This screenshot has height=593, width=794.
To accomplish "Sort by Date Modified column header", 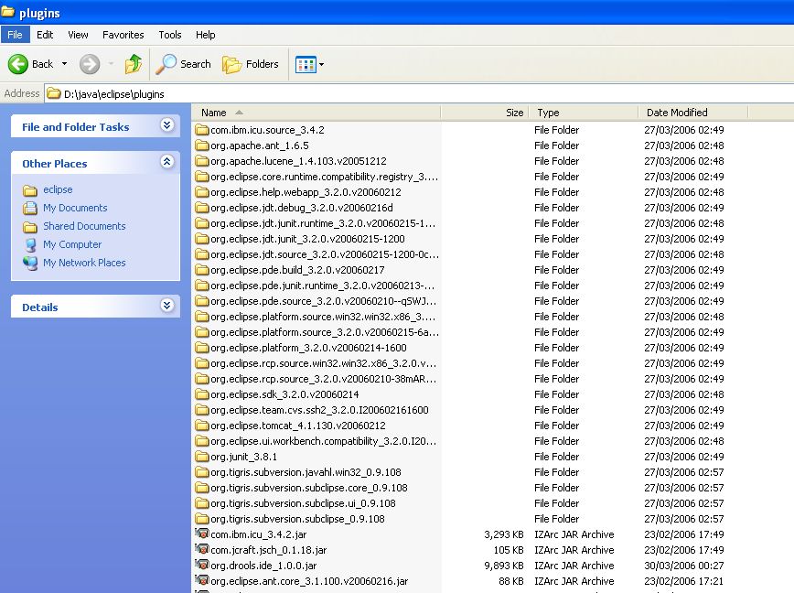I will pos(677,113).
